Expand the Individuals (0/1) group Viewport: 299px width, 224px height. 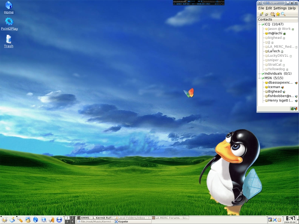click(259, 74)
